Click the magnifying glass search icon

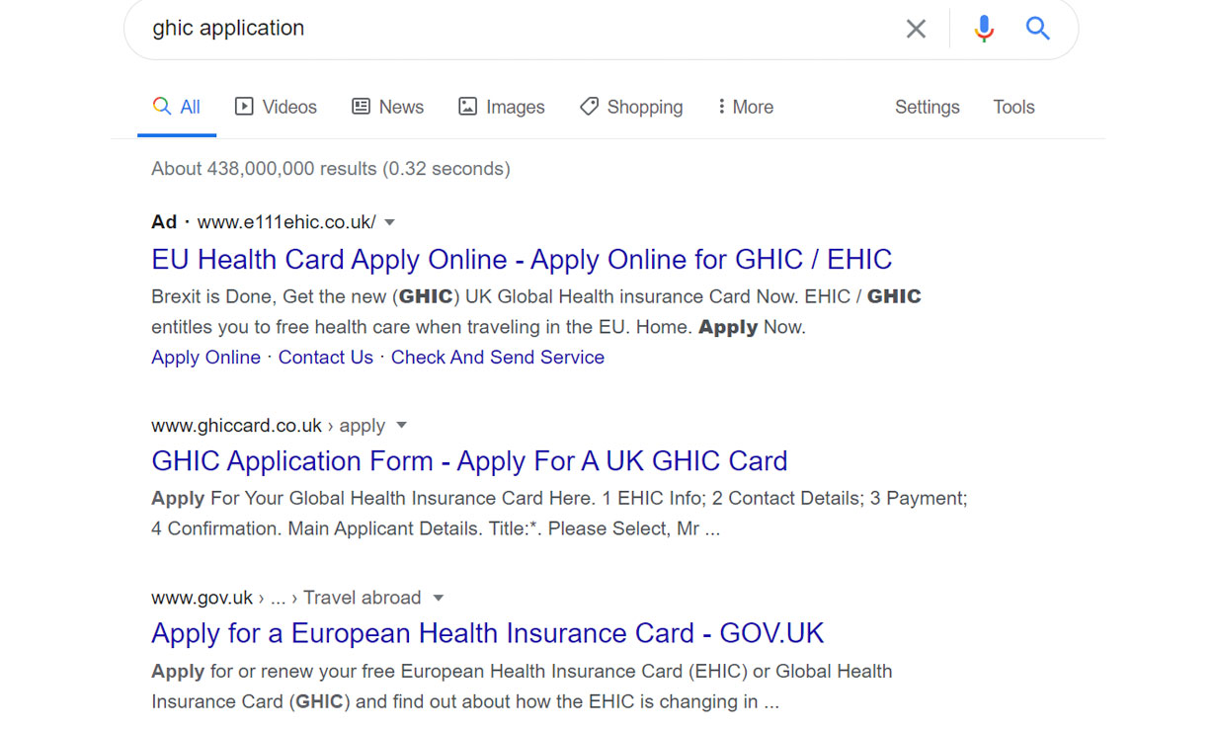tap(1037, 29)
